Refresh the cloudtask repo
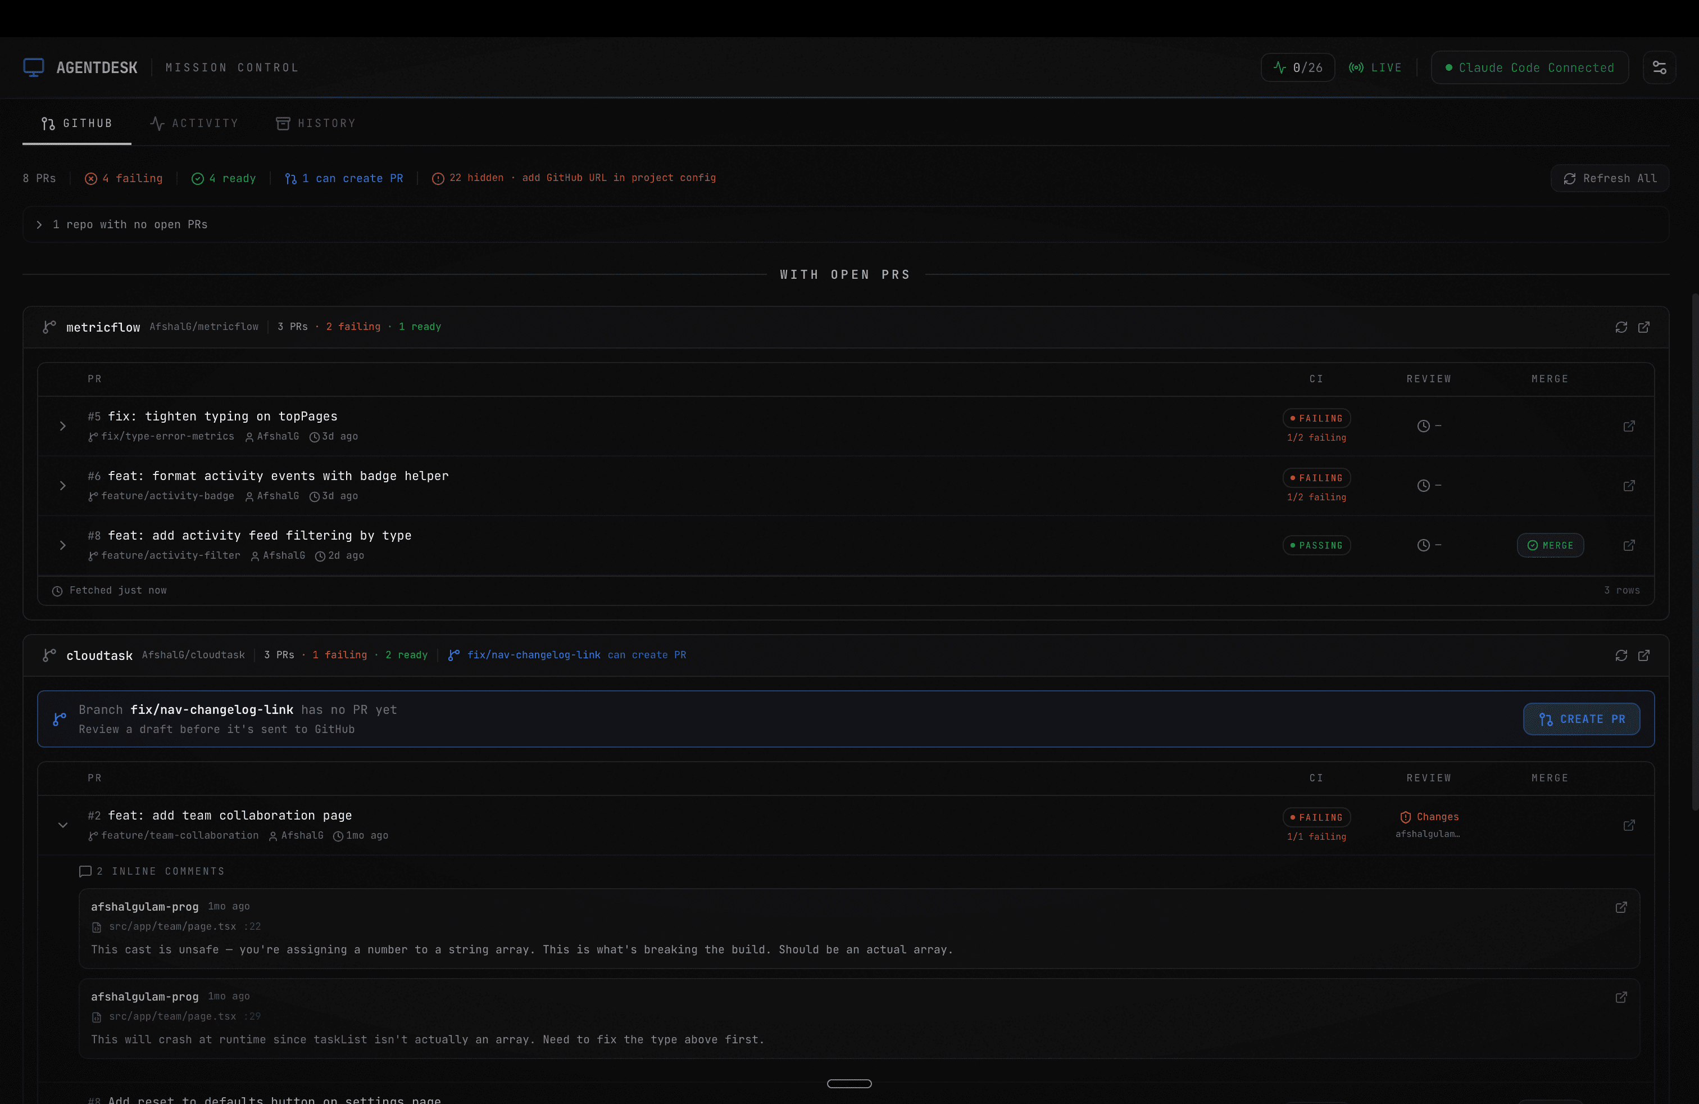 point(1621,655)
